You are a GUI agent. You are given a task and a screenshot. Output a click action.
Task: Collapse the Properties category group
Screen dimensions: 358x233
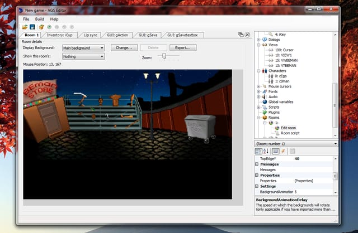click(x=257, y=175)
